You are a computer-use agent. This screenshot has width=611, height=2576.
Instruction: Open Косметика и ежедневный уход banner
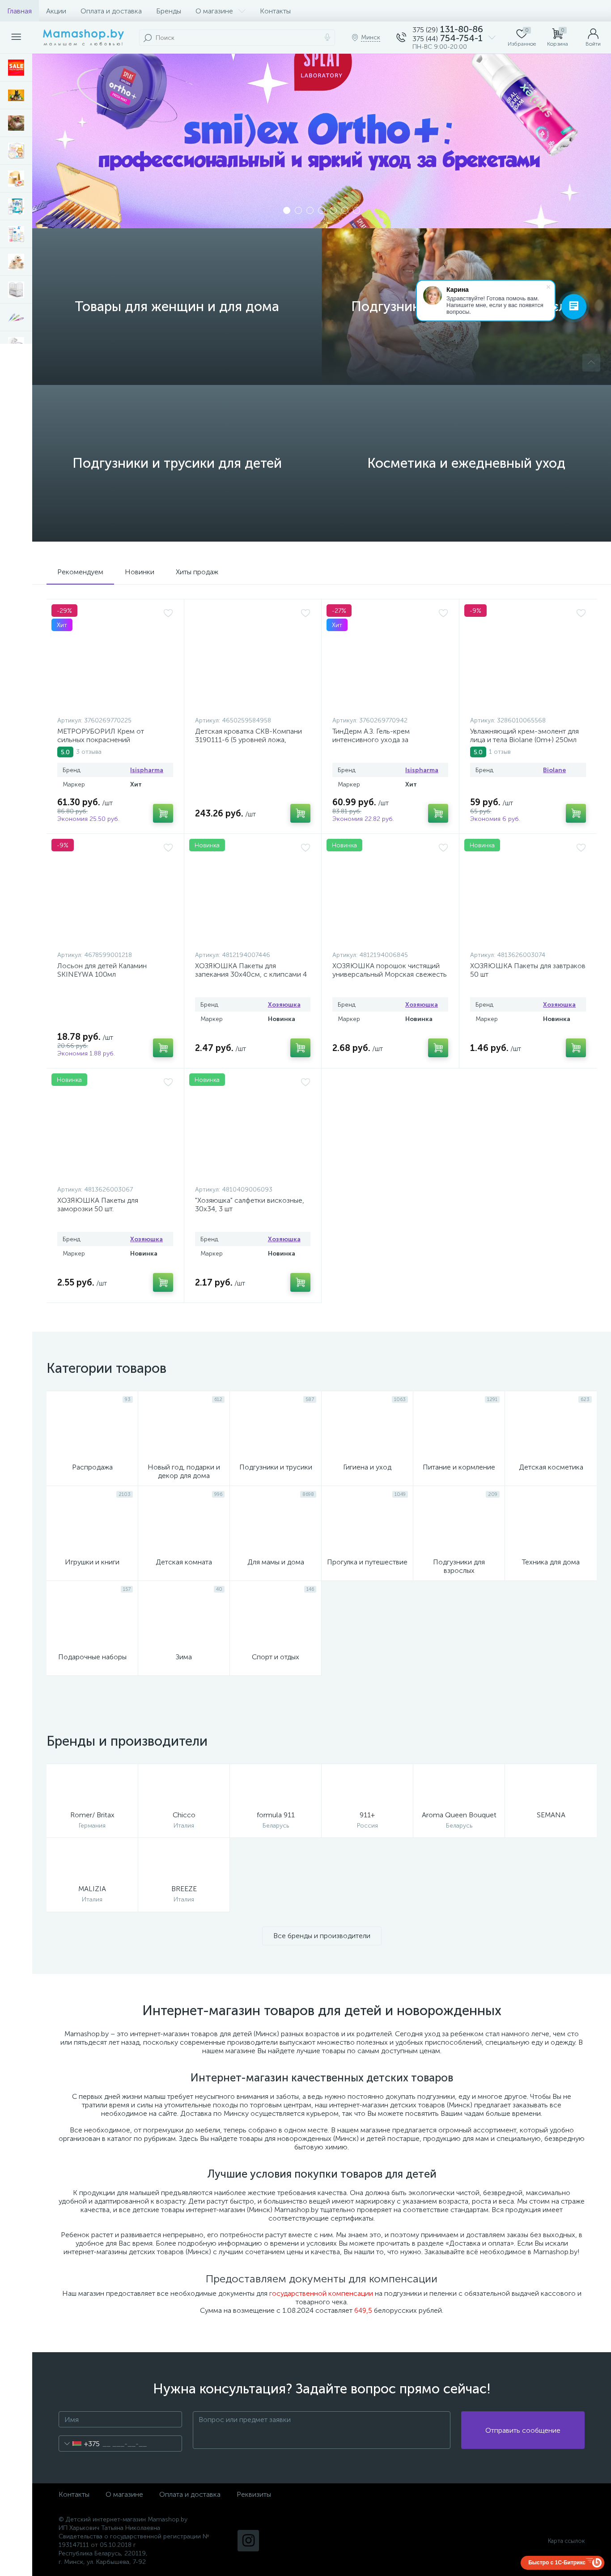466,463
